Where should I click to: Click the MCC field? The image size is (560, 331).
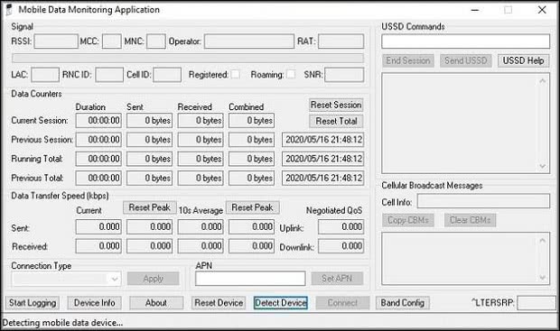(112, 41)
